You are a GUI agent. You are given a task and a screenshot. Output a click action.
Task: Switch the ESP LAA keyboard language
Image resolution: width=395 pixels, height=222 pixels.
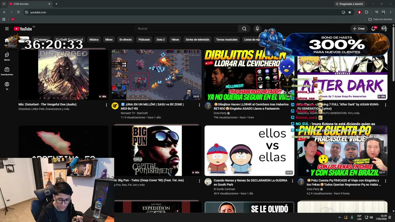pos(359,217)
